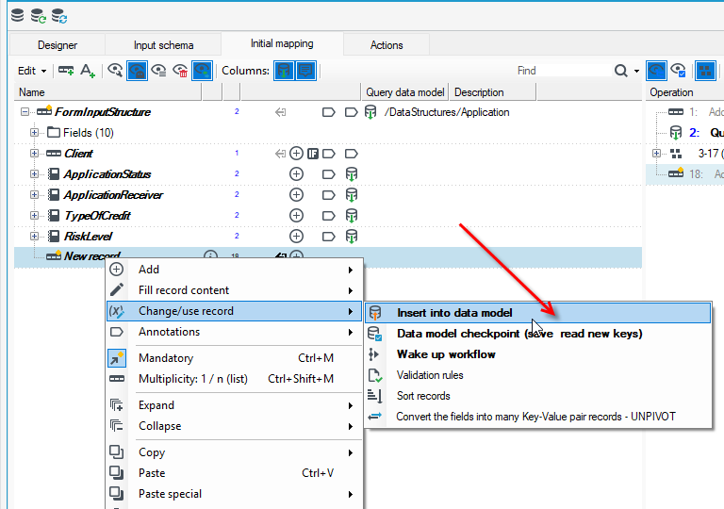
Task: Expand the ApplicationStatus node
Action: 34,174
